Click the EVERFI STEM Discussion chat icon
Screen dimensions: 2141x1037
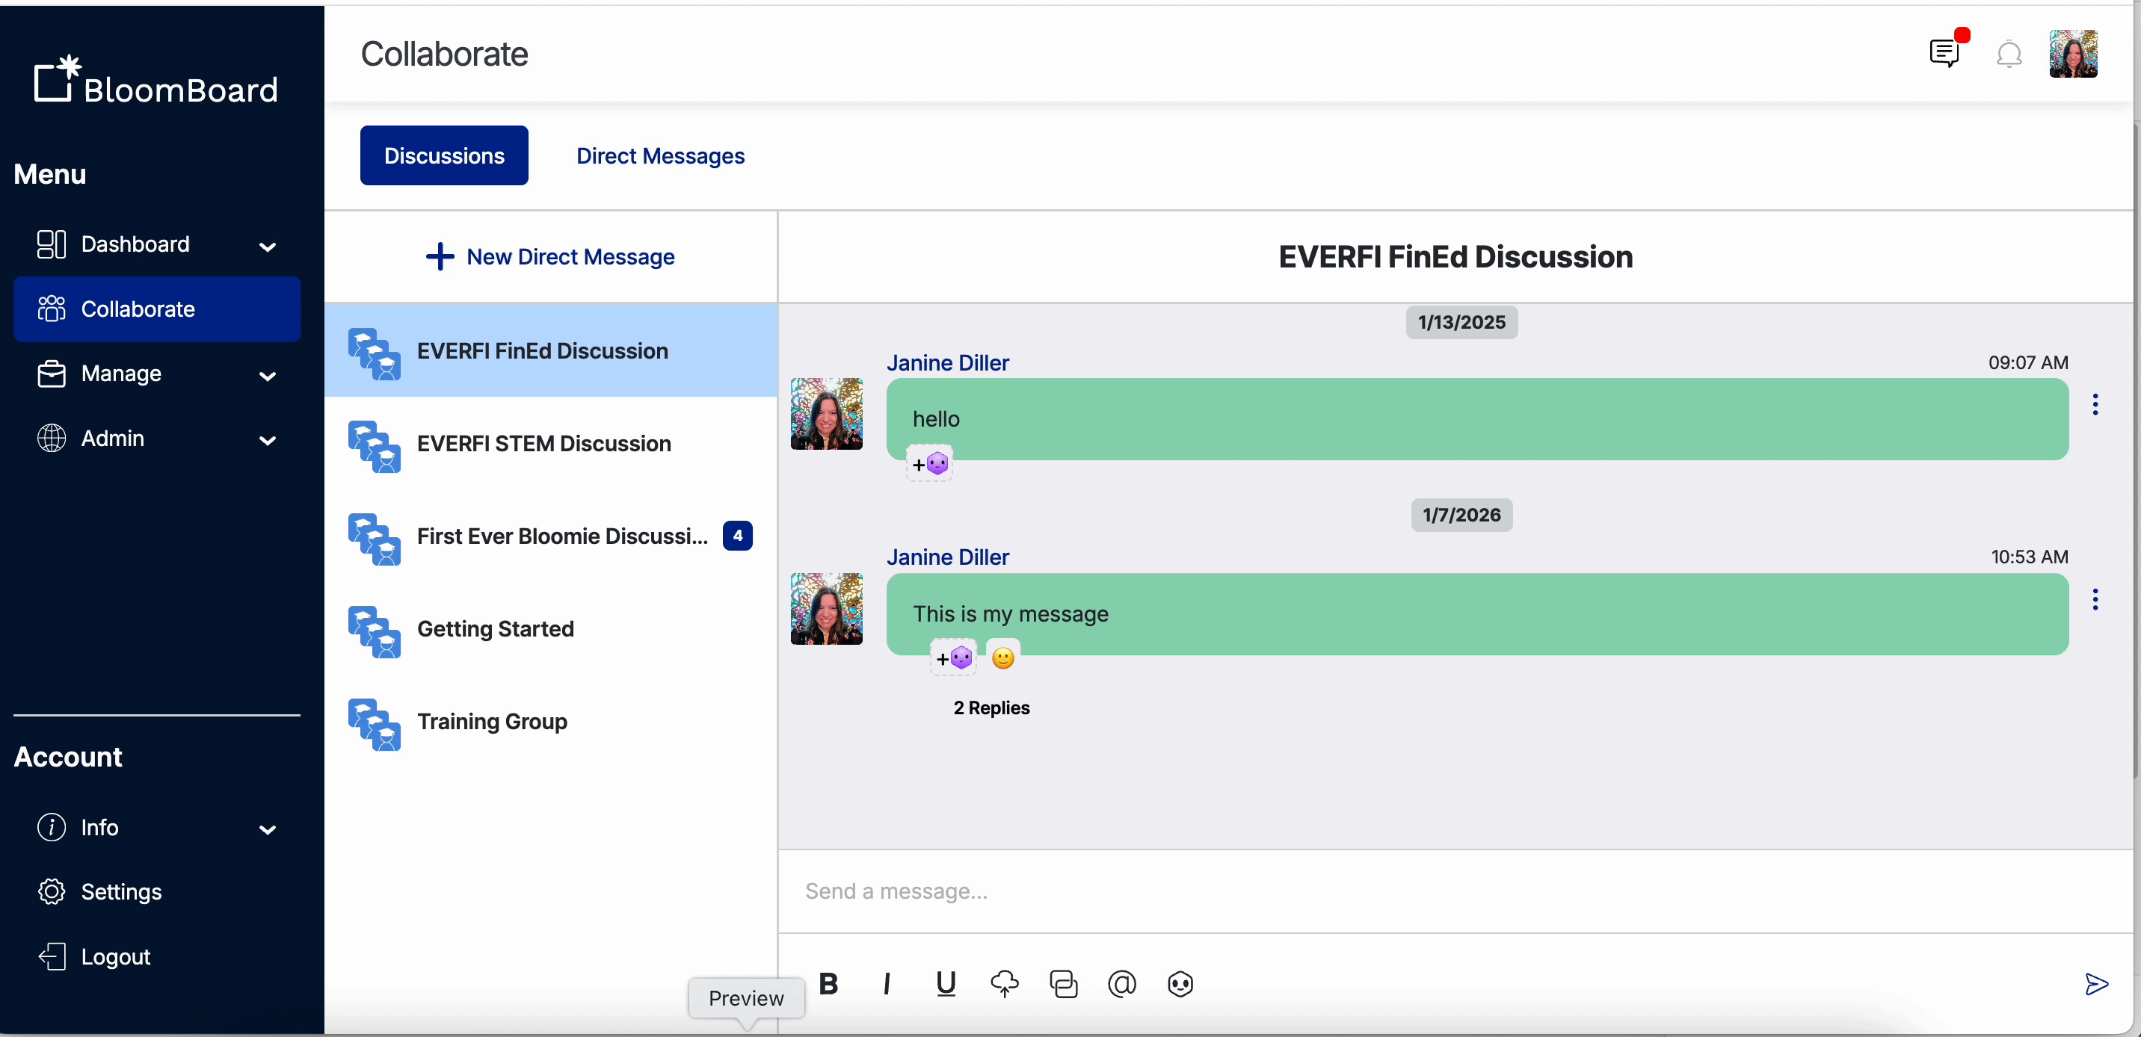374,447
